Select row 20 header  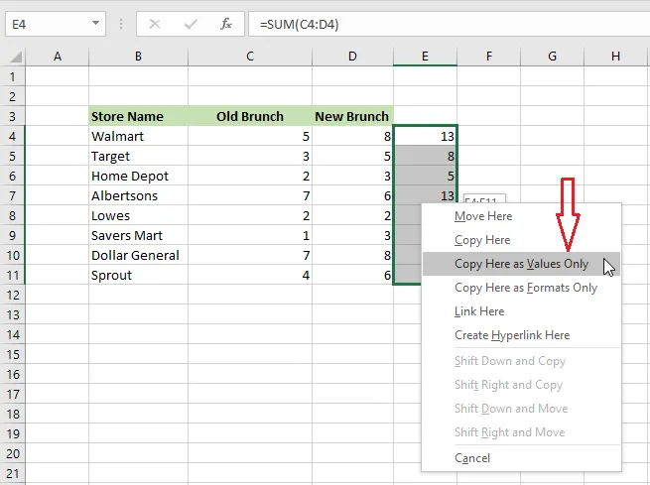pyautogui.click(x=13, y=454)
